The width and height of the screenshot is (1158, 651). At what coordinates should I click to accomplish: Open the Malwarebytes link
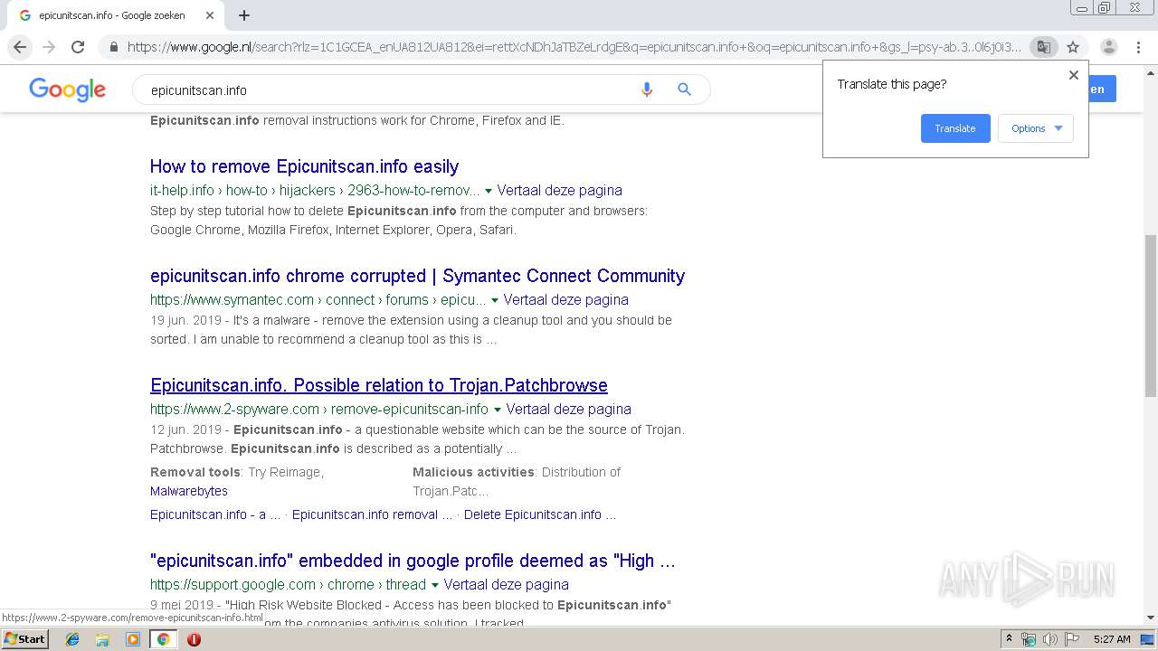189,491
